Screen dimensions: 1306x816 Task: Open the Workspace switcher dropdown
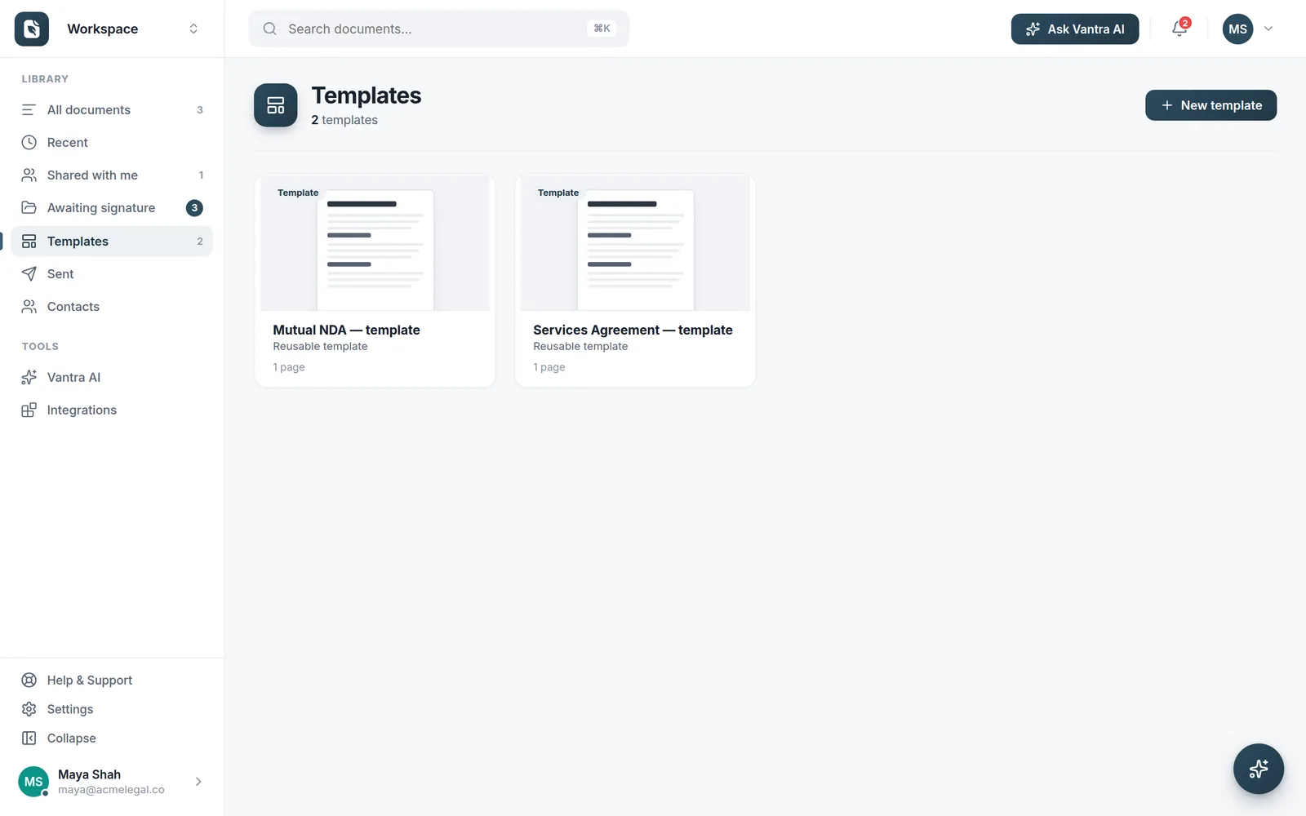(x=193, y=29)
